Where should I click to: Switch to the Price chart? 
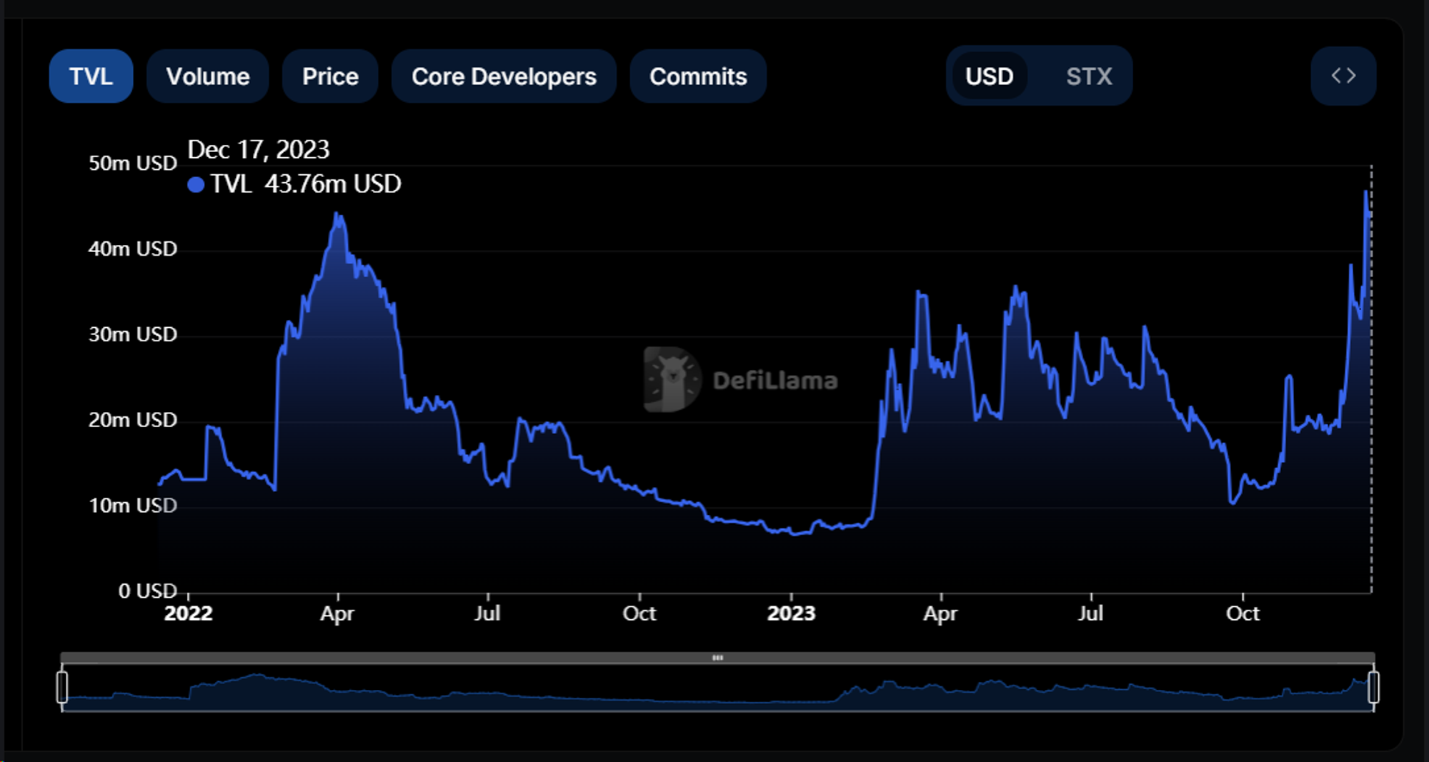(330, 76)
